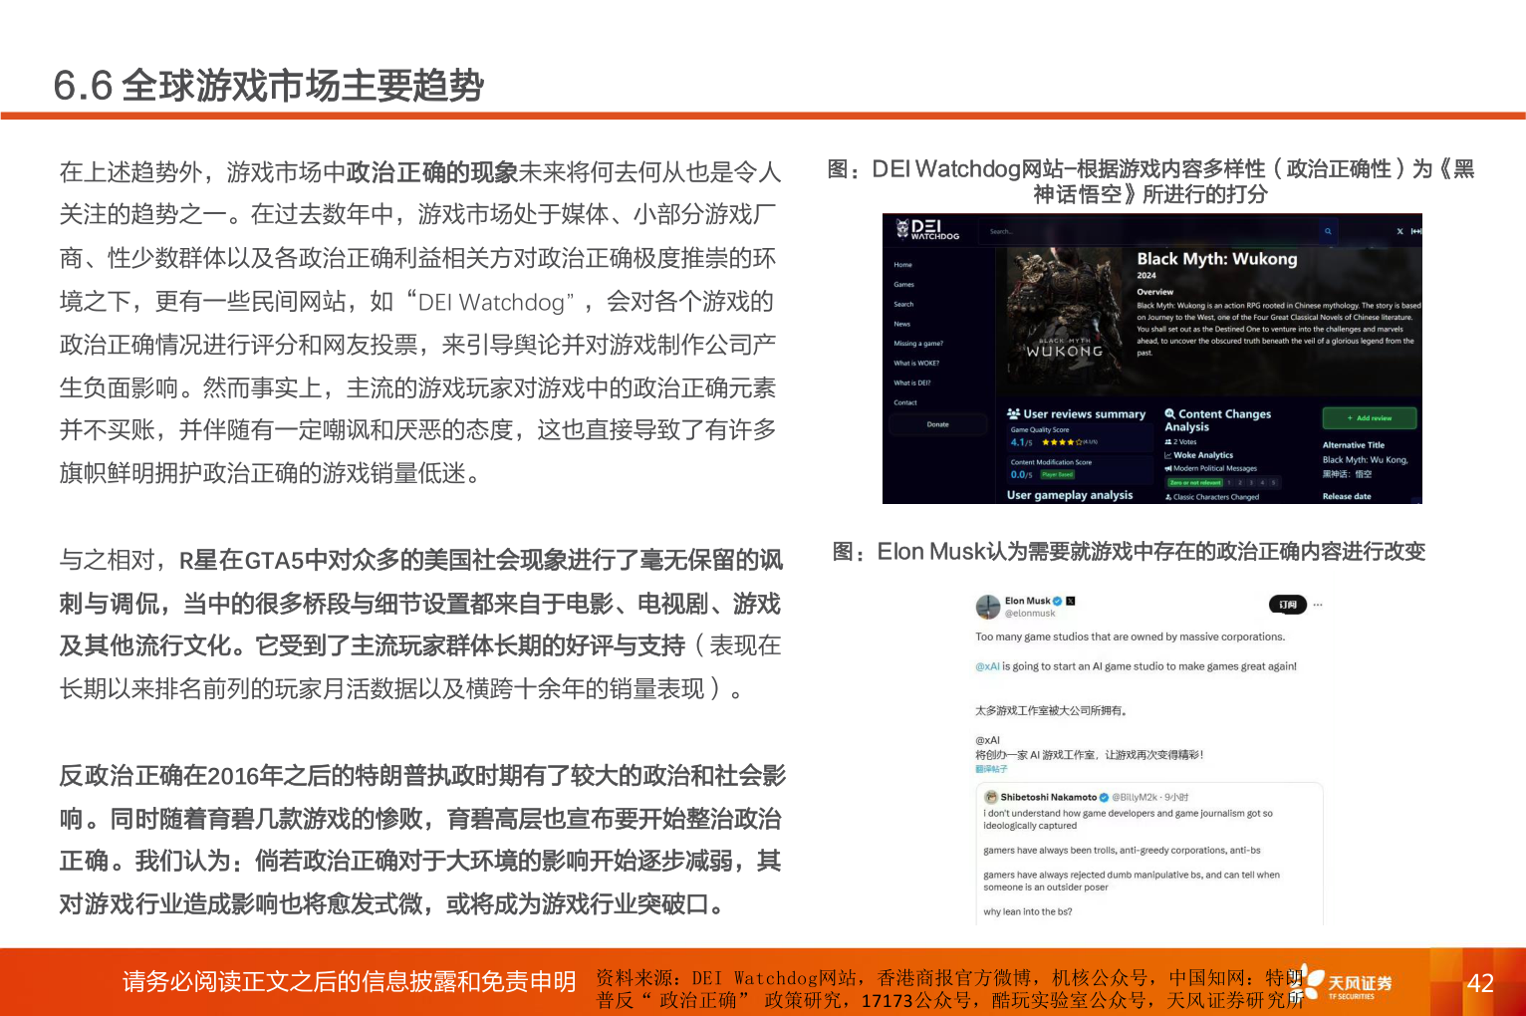Click Elon Musk's profile avatar
Viewport: 1526px width, 1016px height.
(x=988, y=607)
